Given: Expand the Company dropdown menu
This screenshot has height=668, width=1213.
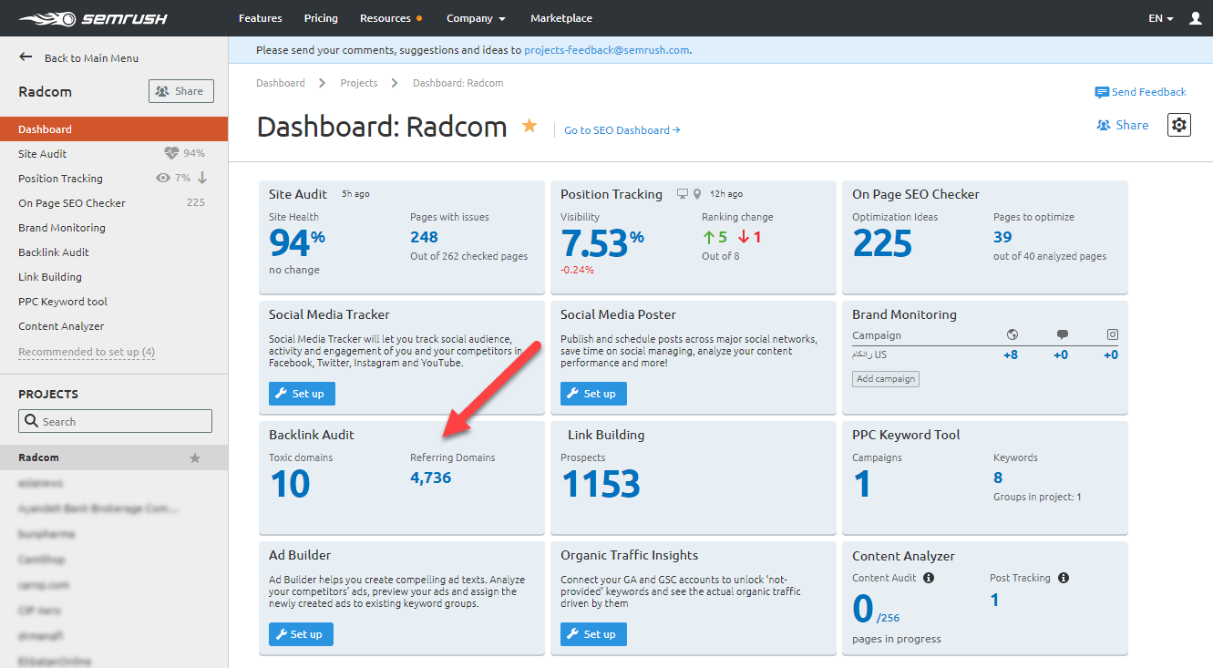Looking at the screenshot, I should [475, 18].
